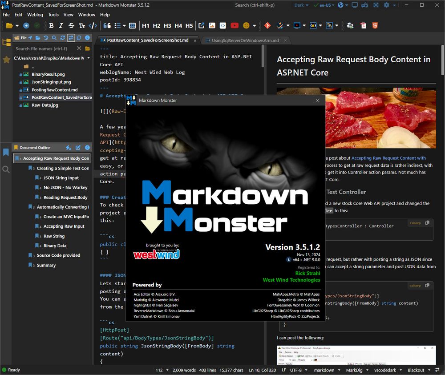The height and width of the screenshot is (375, 445).
Task: Click the screen capture monitor icon
Action: pos(297,25)
